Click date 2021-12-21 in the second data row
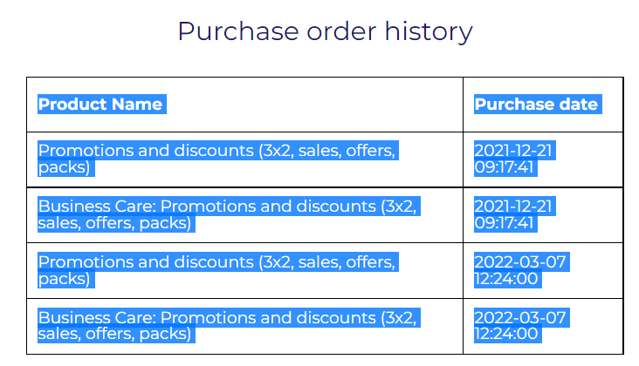 [x=513, y=207]
